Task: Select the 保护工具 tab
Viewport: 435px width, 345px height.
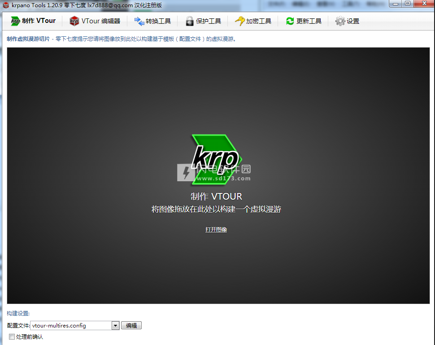Action: click(203, 21)
